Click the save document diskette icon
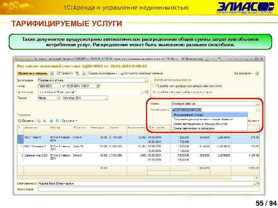278x208 pixels. click(52, 73)
